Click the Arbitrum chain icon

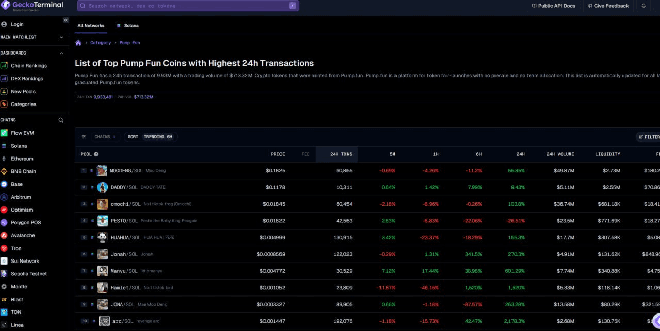click(x=4, y=197)
